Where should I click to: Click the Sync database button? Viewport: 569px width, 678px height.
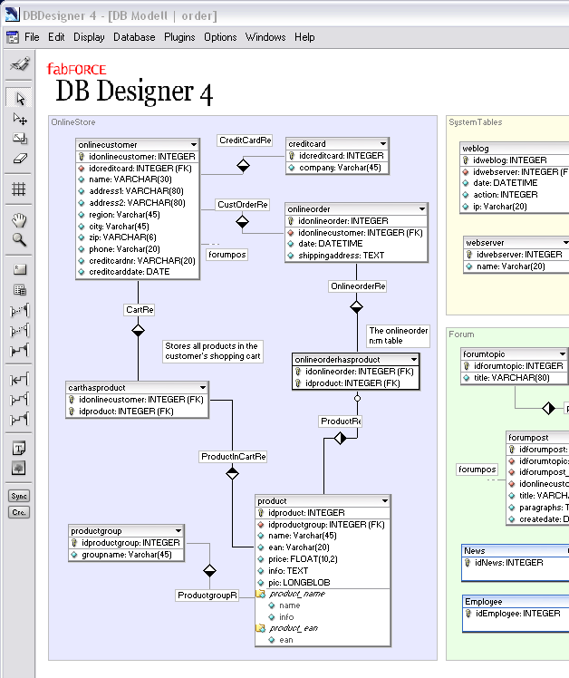click(19, 496)
